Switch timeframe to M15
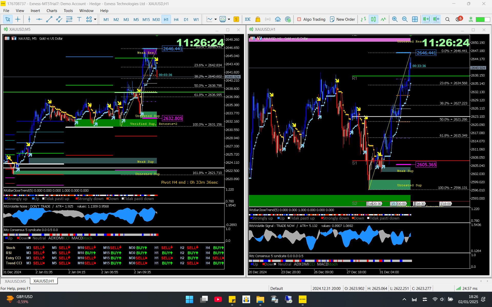 pos(146,19)
